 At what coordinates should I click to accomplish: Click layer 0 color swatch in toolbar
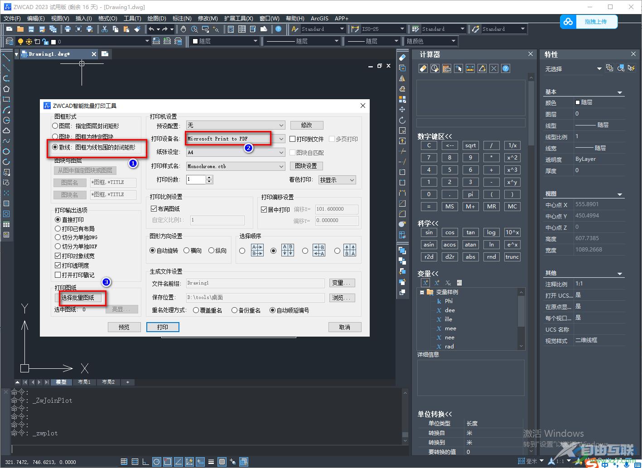tap(53, 42)
